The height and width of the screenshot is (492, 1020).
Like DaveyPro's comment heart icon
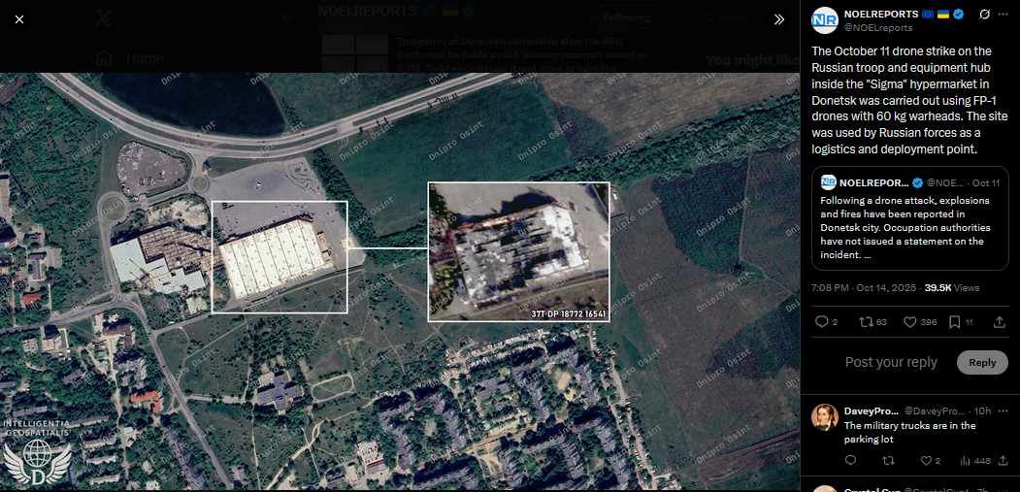(926, 460)
